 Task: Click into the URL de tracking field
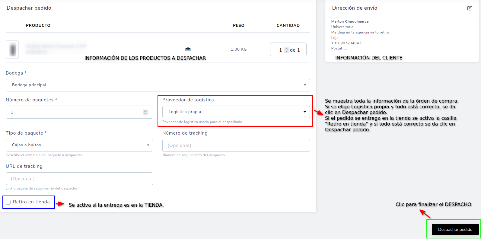79,179
